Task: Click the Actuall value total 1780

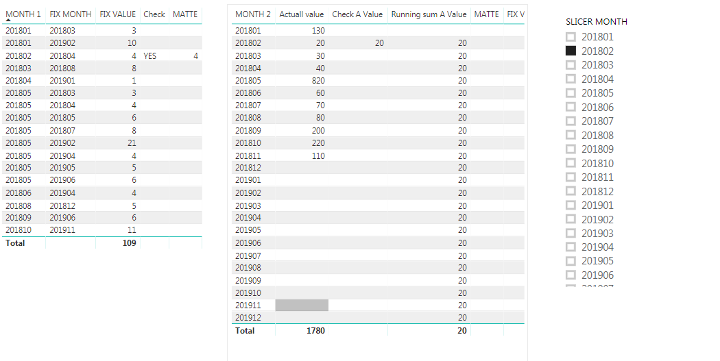Action: [315, 330]
